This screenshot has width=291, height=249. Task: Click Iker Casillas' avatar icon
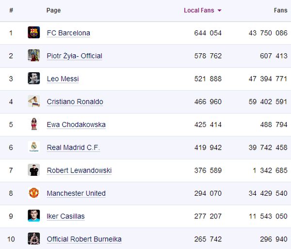[x=33, y=216]
